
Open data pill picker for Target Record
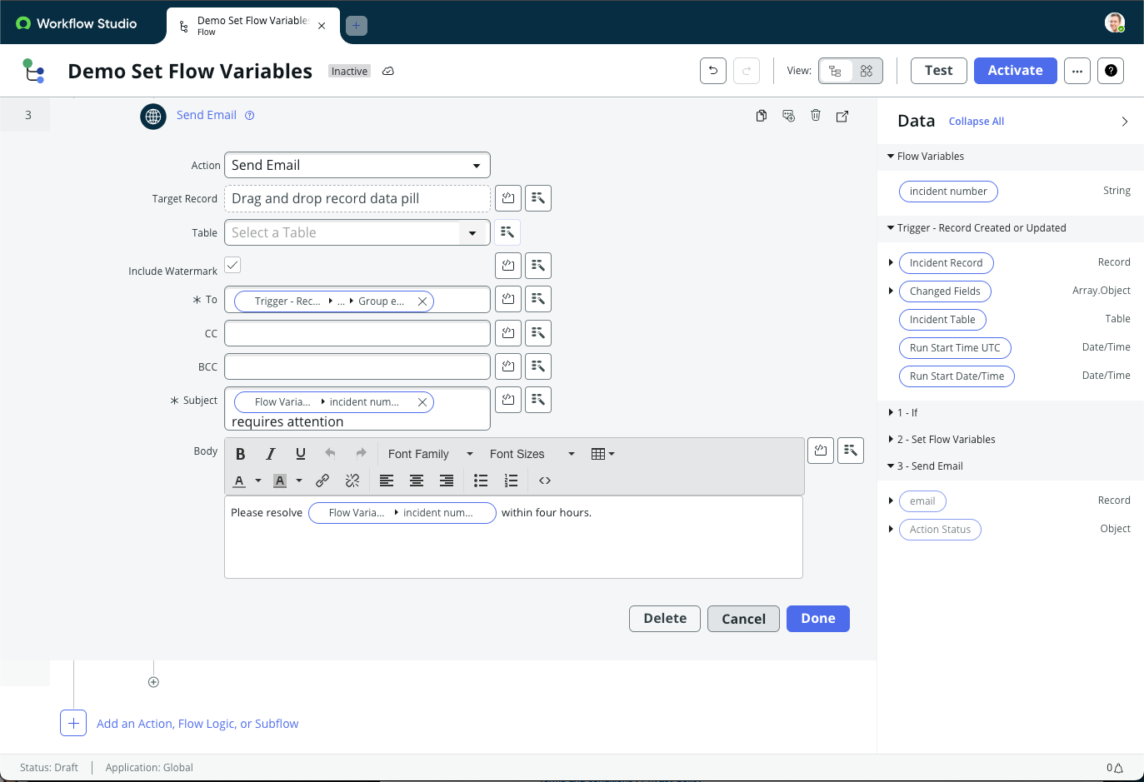coord(538,198)
